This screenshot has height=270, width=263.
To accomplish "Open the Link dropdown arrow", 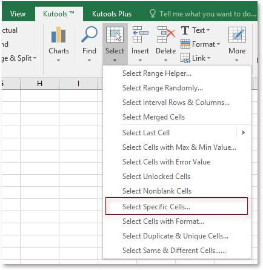I will [x=208, y=58].
